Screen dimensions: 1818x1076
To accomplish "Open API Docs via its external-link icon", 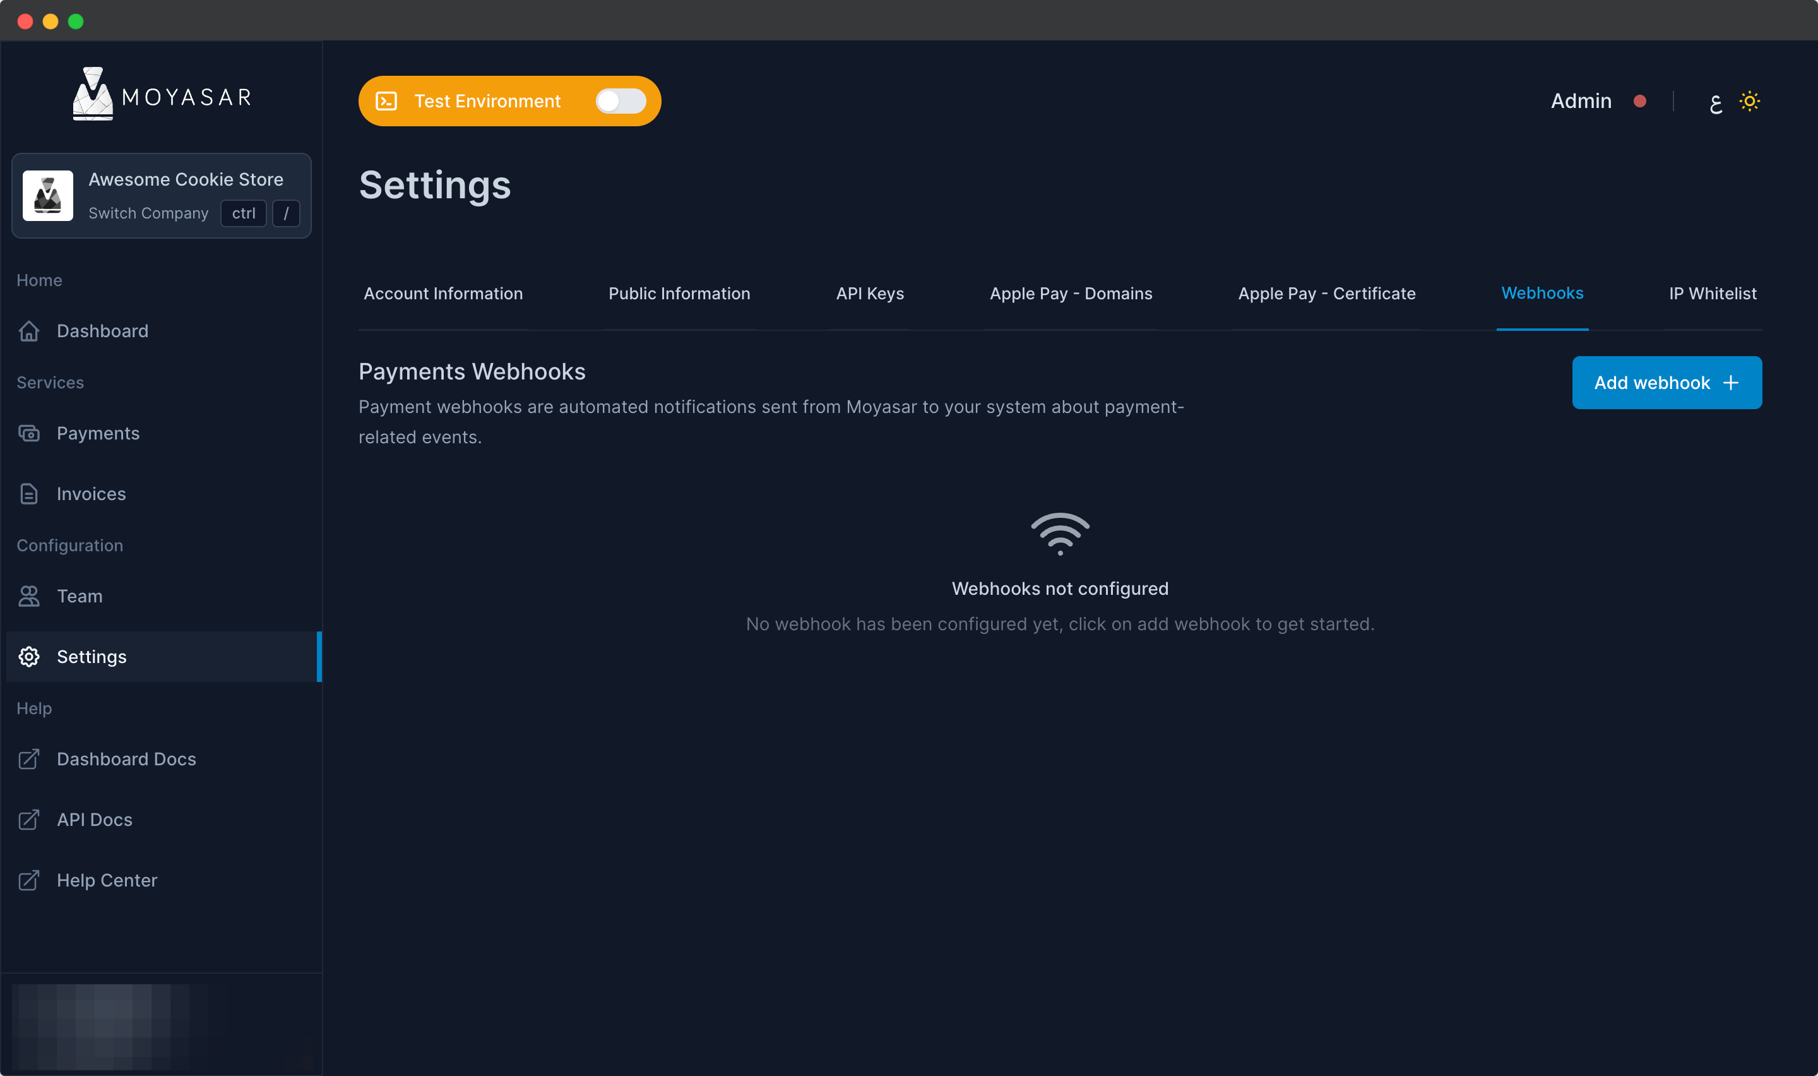I will pyautogui.click(x=29, y=820).
